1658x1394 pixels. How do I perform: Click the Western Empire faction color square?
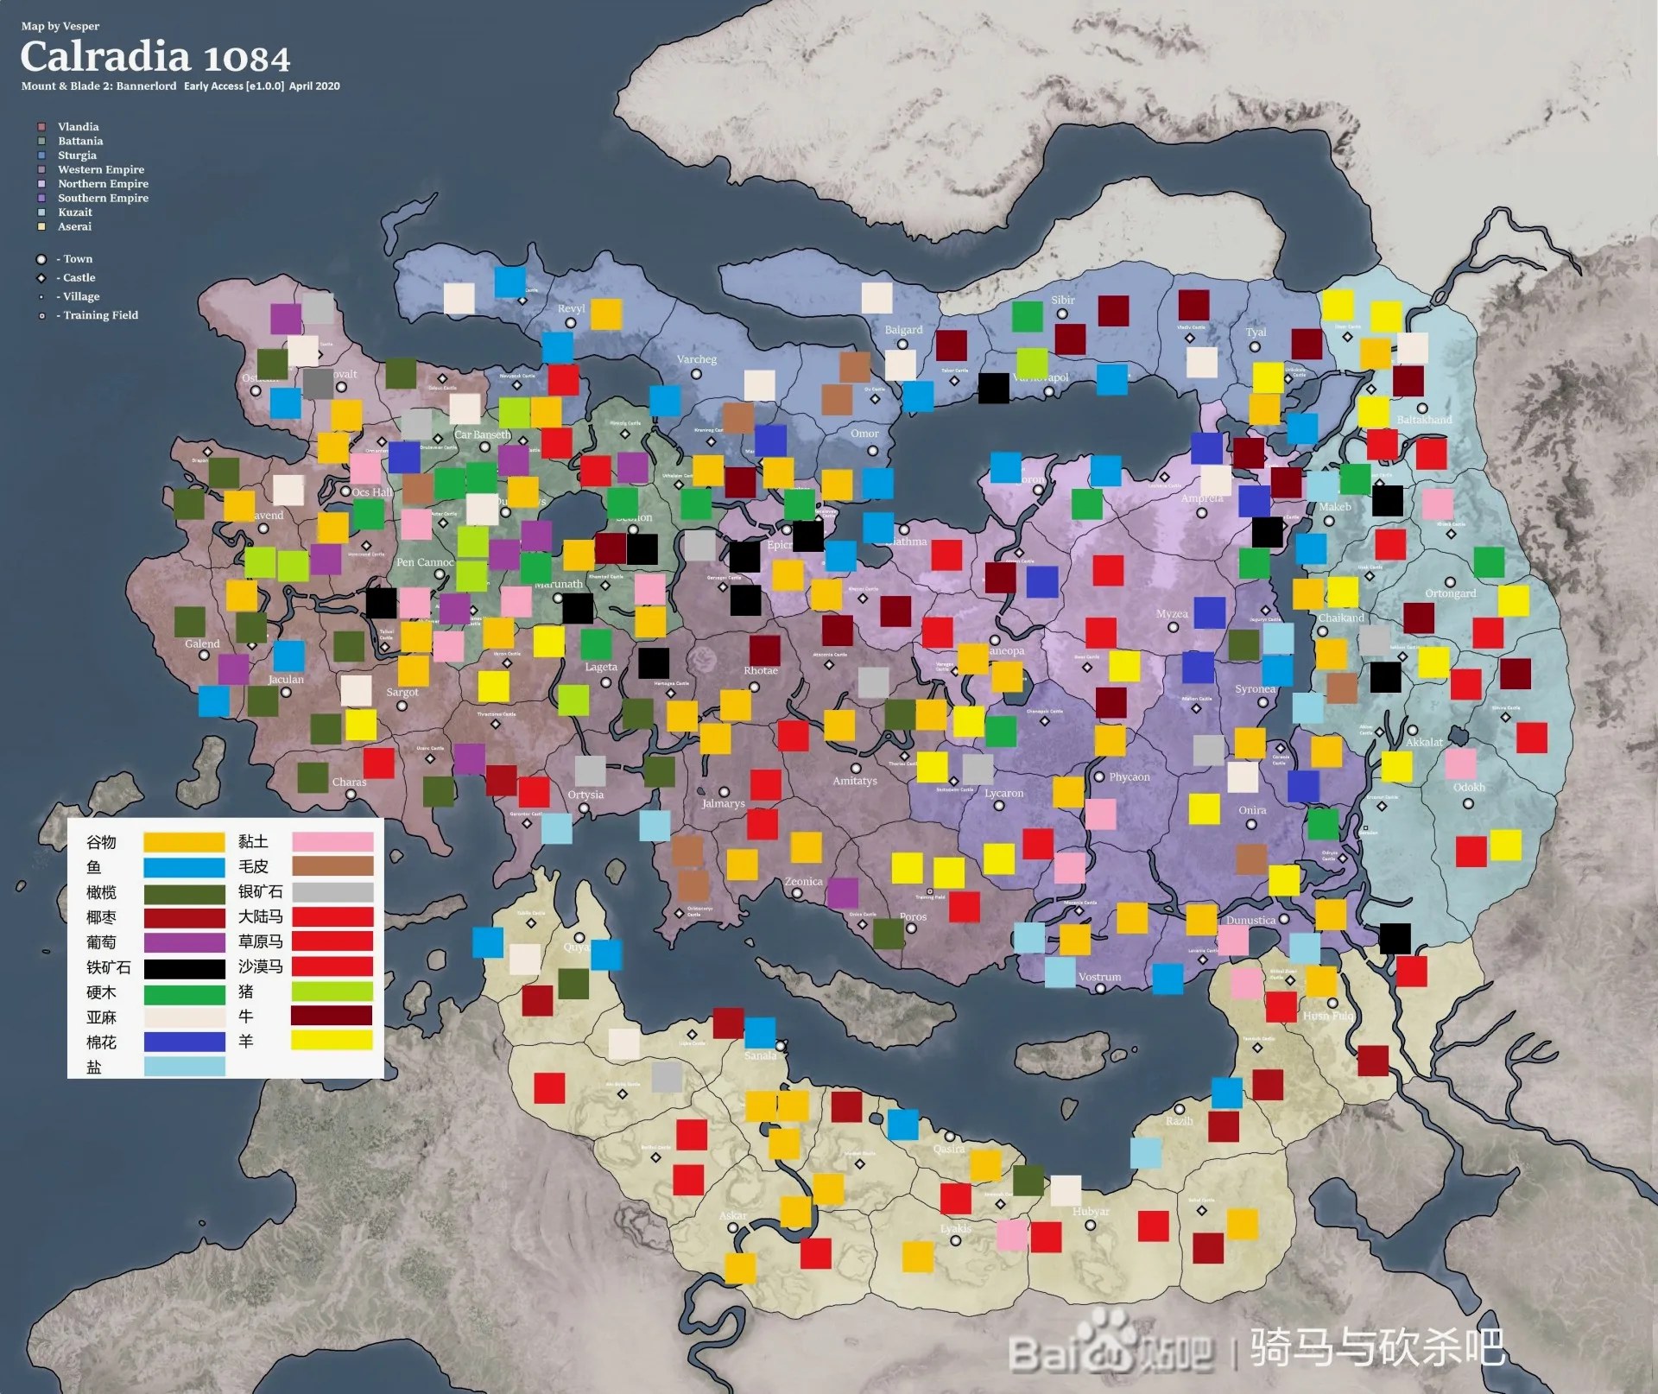coord(41,169)
